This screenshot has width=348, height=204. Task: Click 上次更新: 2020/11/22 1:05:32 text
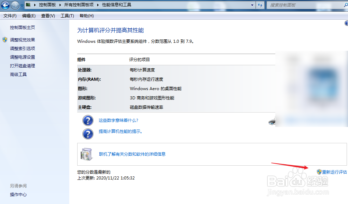106,178
